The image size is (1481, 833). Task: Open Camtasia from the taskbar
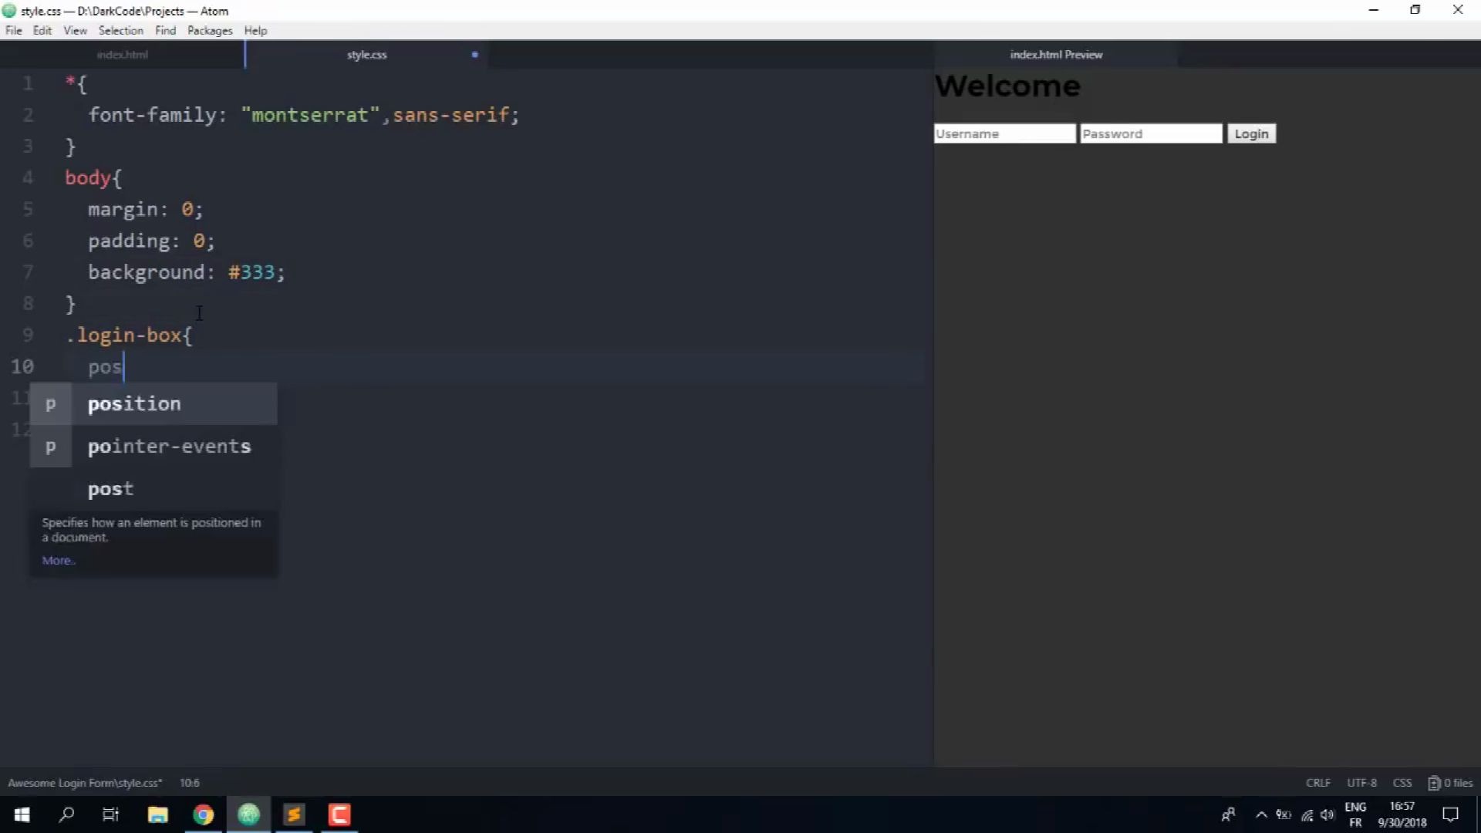339,814
